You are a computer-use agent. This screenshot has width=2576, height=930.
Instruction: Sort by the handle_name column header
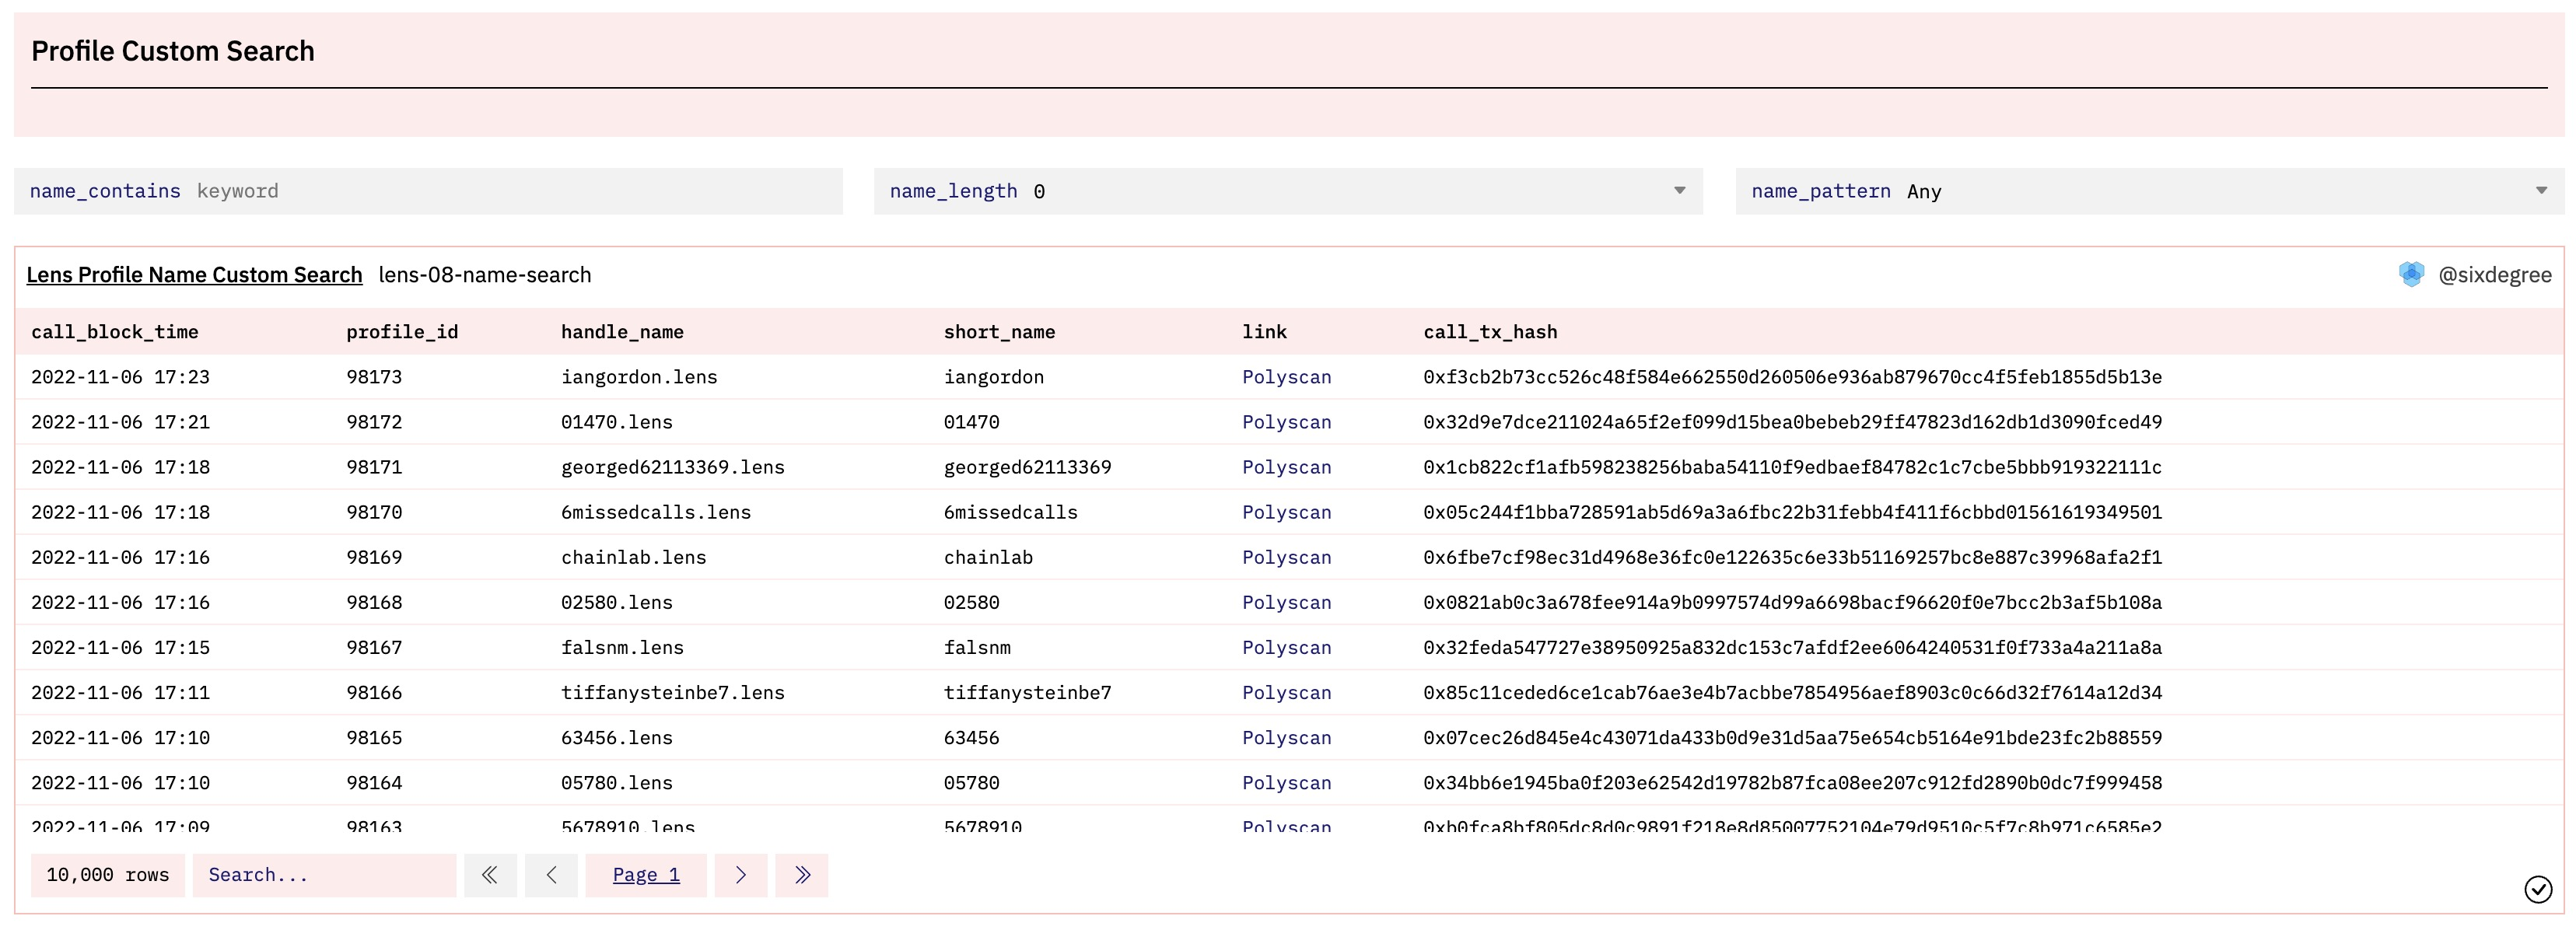click(x=622, y=332)
